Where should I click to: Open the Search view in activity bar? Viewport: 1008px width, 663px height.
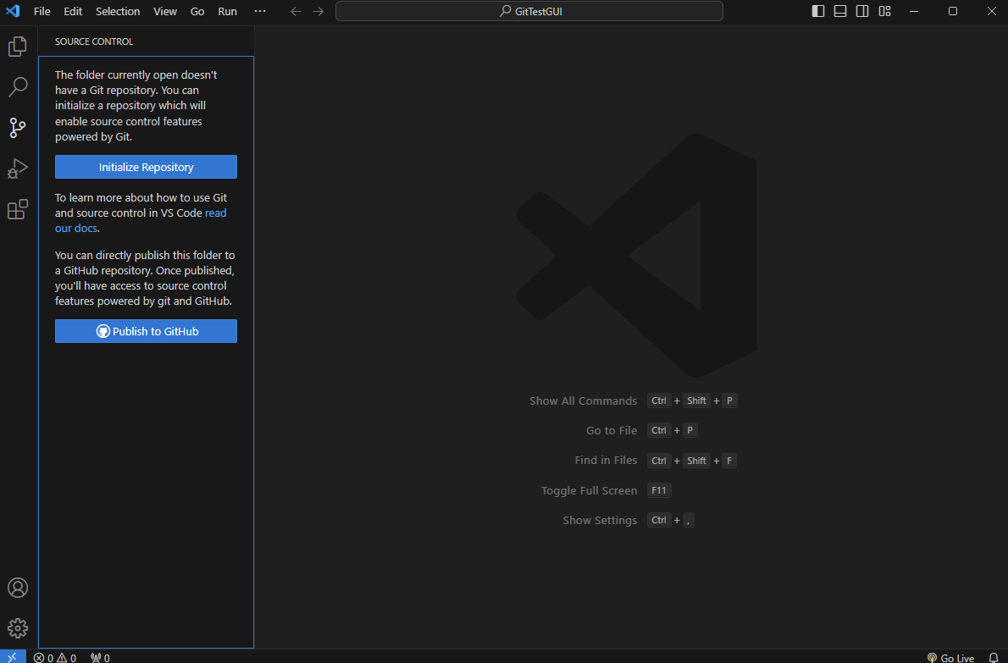[18, 86]
